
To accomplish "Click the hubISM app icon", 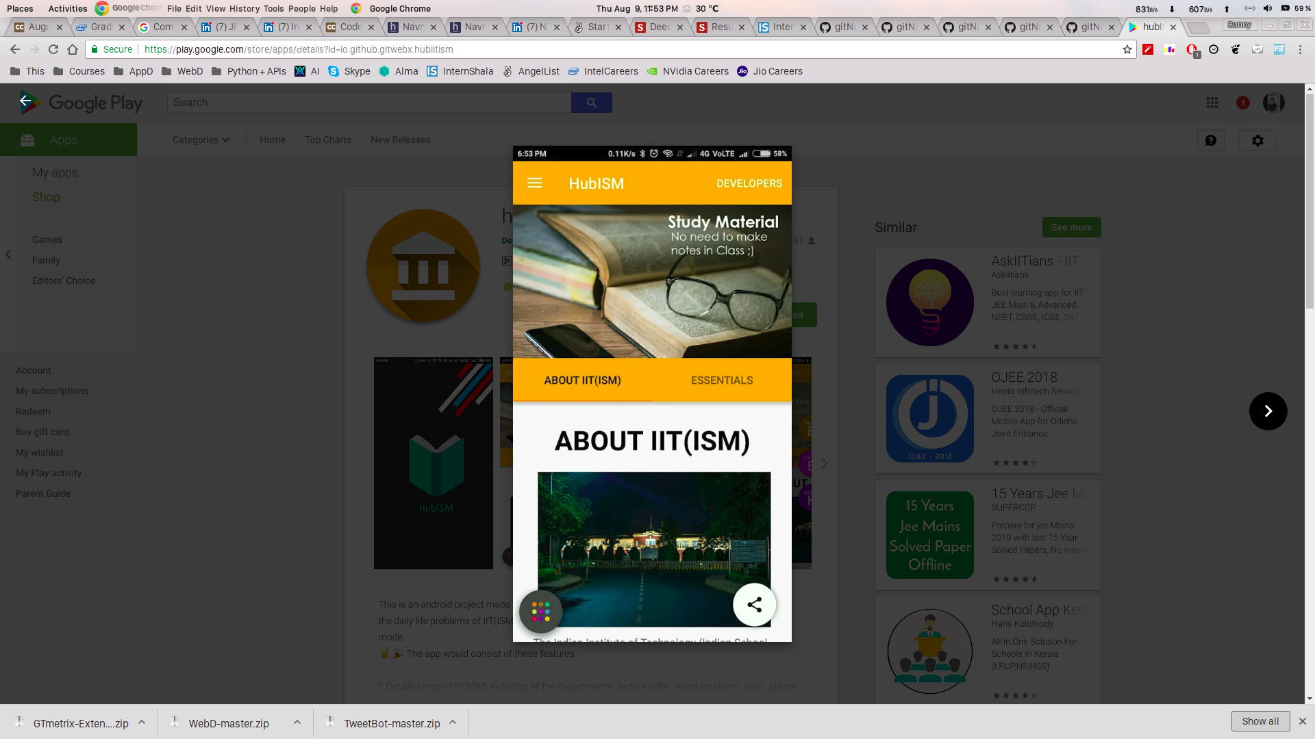I will [x=423, y=265].
